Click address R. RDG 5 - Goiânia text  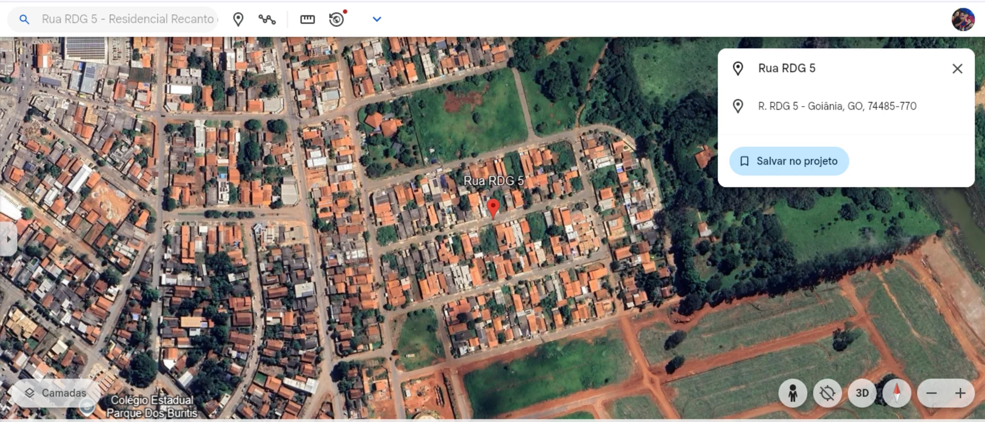[837, 106]
